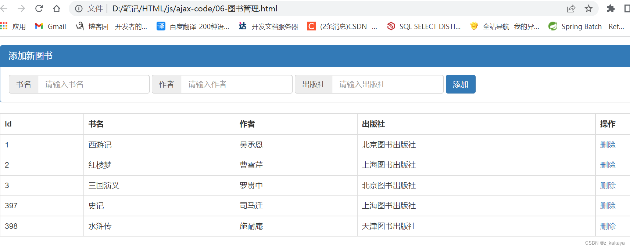Open the Gmail bookmark
The height and width of the screenshot is (249, 630).
[x=50, y=26]
